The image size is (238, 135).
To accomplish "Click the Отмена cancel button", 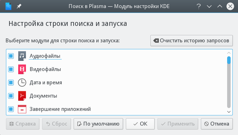I will [x=217, y=124].
